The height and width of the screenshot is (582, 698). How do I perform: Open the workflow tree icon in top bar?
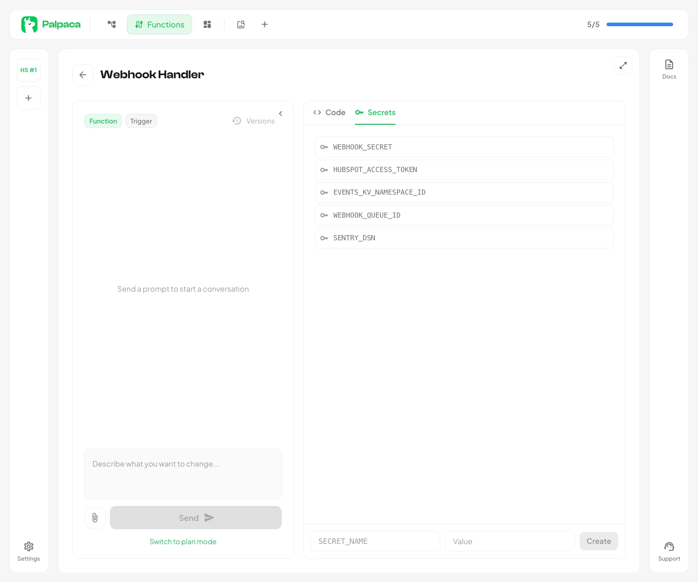click(112, 24)
